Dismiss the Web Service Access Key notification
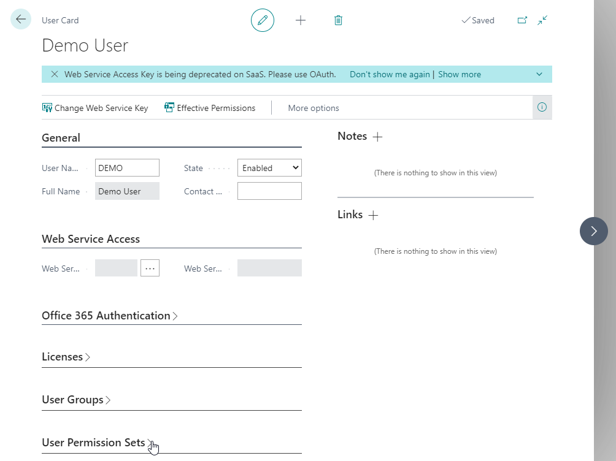The image size is (616, 461). (55, 74)
